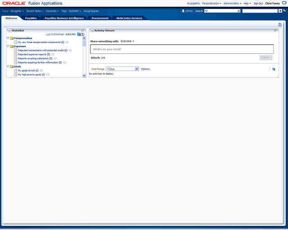Viewport: 288px width, 230px height.
Task: Click the Watchlist panel actions icon
Action: [82, 31]
